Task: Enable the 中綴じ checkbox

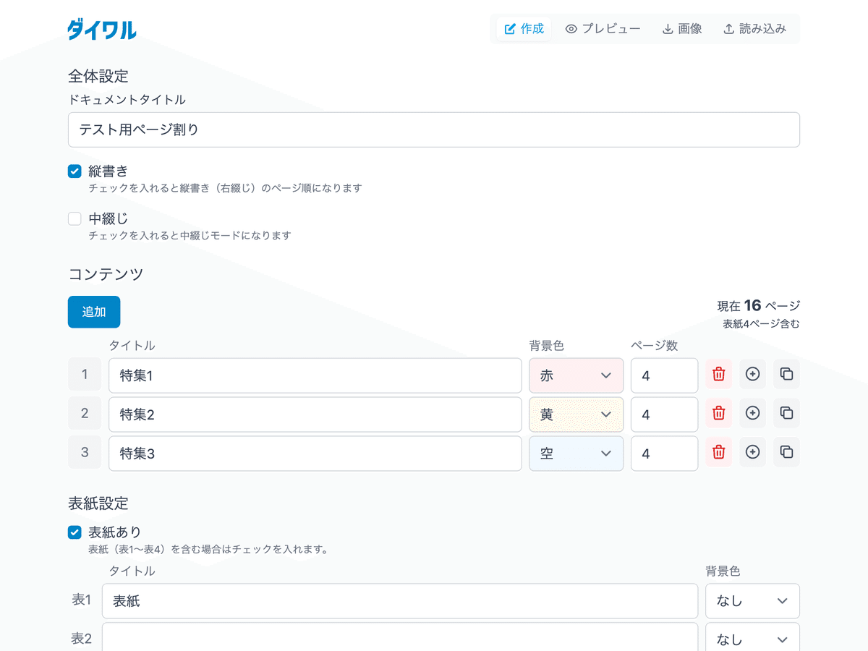Action: tap(75, 218)
